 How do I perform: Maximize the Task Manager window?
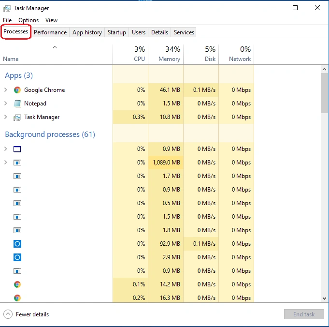(x=295, y=8)
